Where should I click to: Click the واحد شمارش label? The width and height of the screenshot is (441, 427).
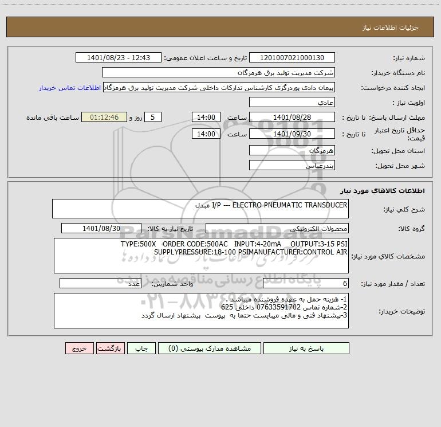coord(172,284)
